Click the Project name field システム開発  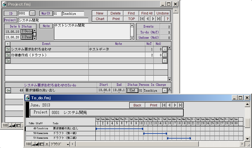click(x=53, y=20)
